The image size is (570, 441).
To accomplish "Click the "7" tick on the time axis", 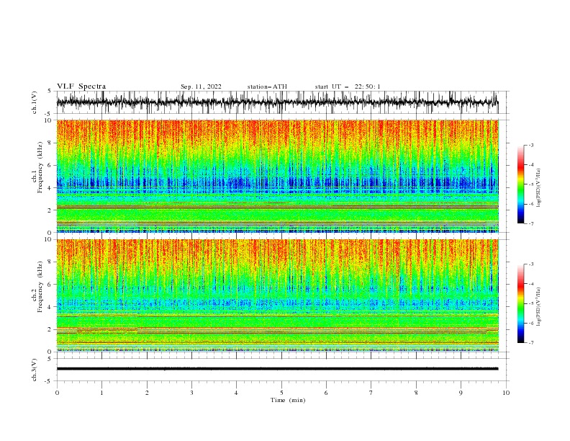I will pos(371,393).
